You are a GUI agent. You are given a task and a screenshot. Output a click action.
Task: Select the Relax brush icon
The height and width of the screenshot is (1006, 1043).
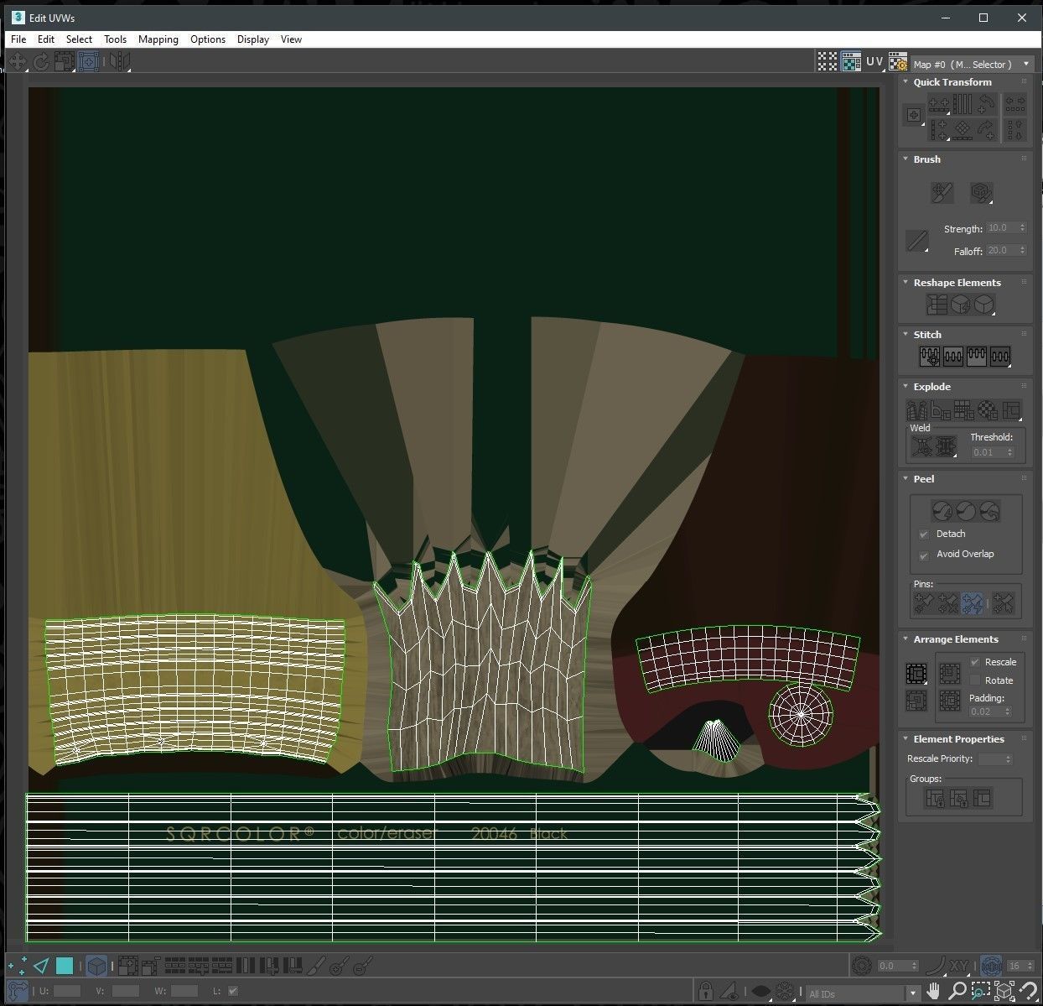981,193
